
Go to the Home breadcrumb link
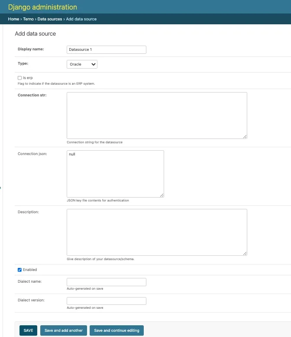(13, 19)
